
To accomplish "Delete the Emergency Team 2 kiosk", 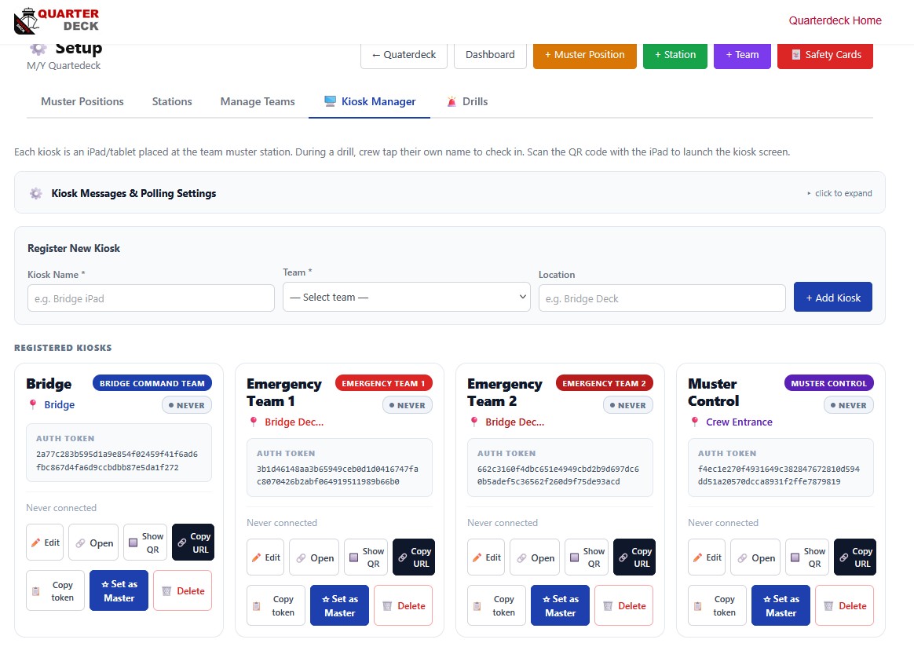I will point(623,605).
